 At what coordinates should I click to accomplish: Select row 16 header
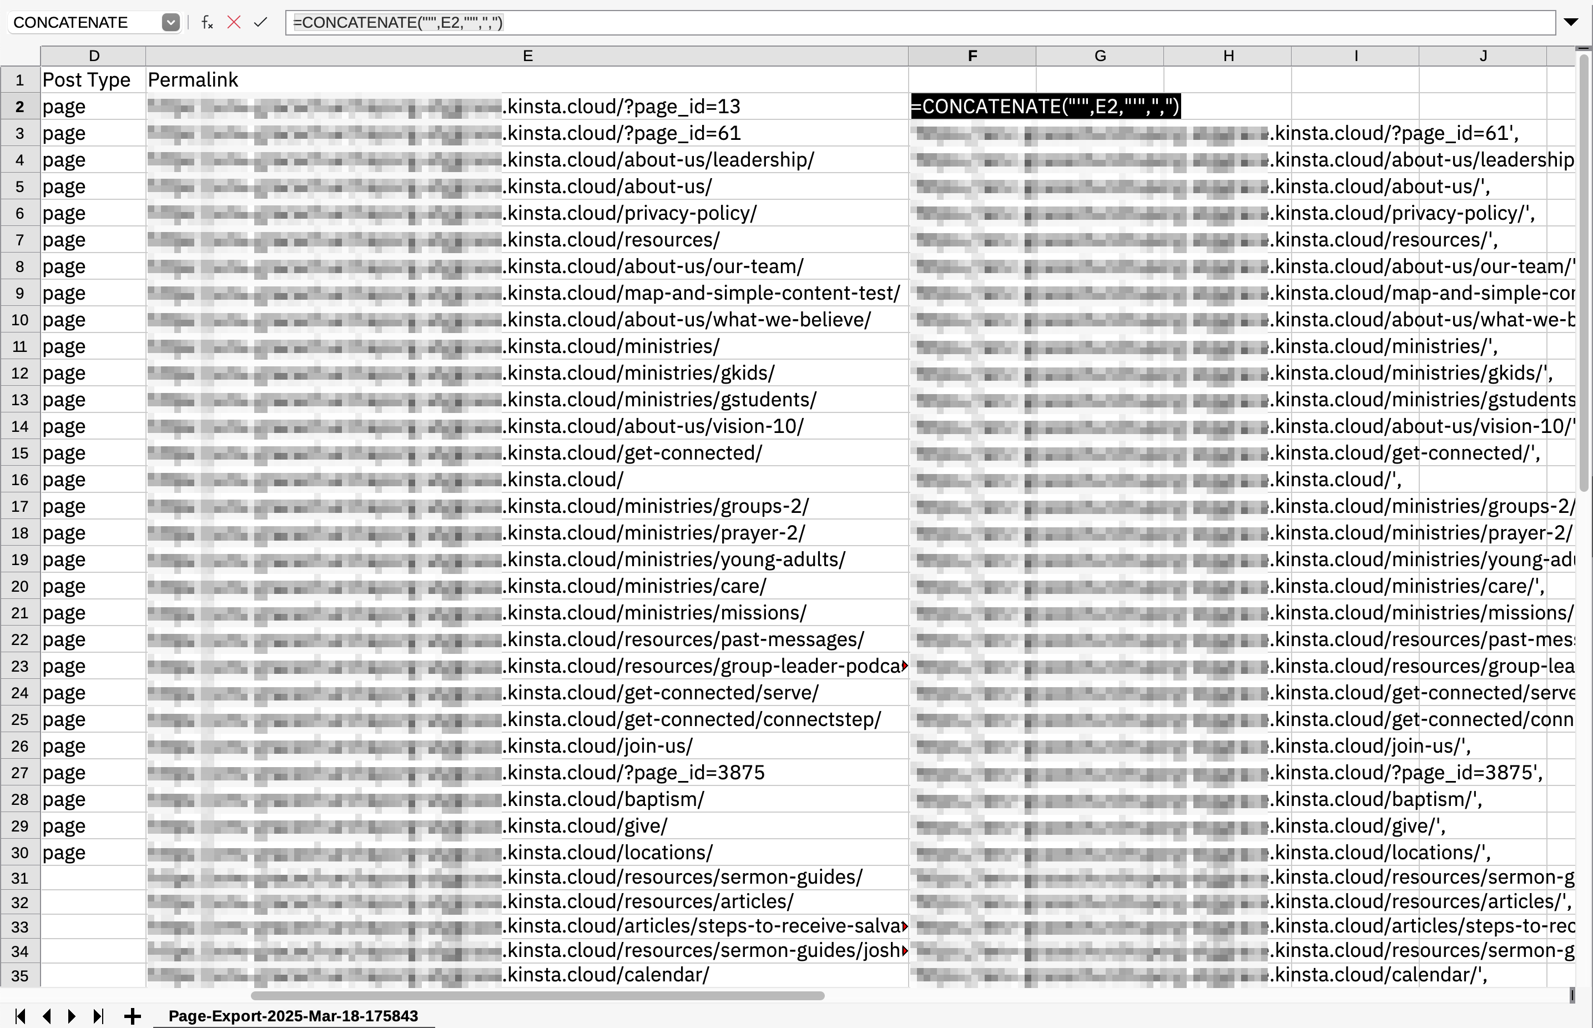click(20, 479)
